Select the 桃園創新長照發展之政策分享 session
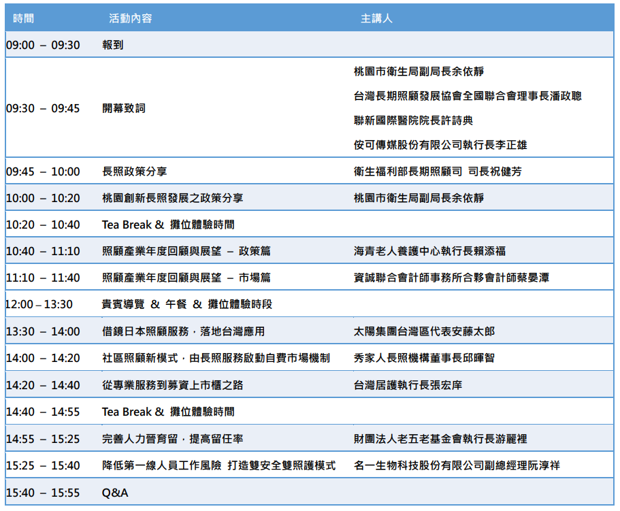This screenshot has width=620, height=511. click(172, 198)
